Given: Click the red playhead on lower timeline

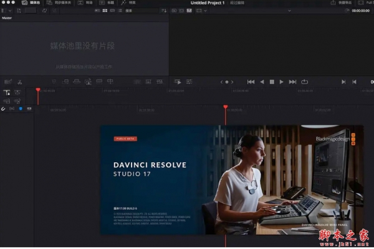Looking at the screenshot, I should pos(225,108).
